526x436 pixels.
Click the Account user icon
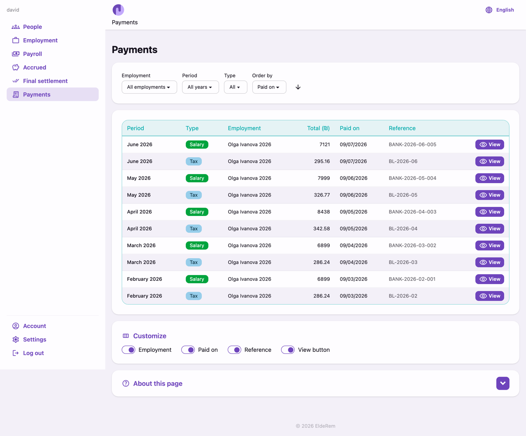coord(16,326)
